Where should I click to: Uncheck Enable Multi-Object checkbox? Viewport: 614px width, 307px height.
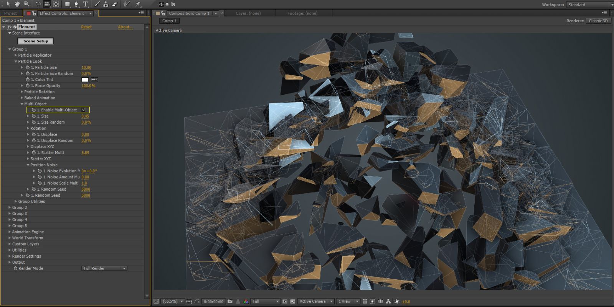point(84,110)
